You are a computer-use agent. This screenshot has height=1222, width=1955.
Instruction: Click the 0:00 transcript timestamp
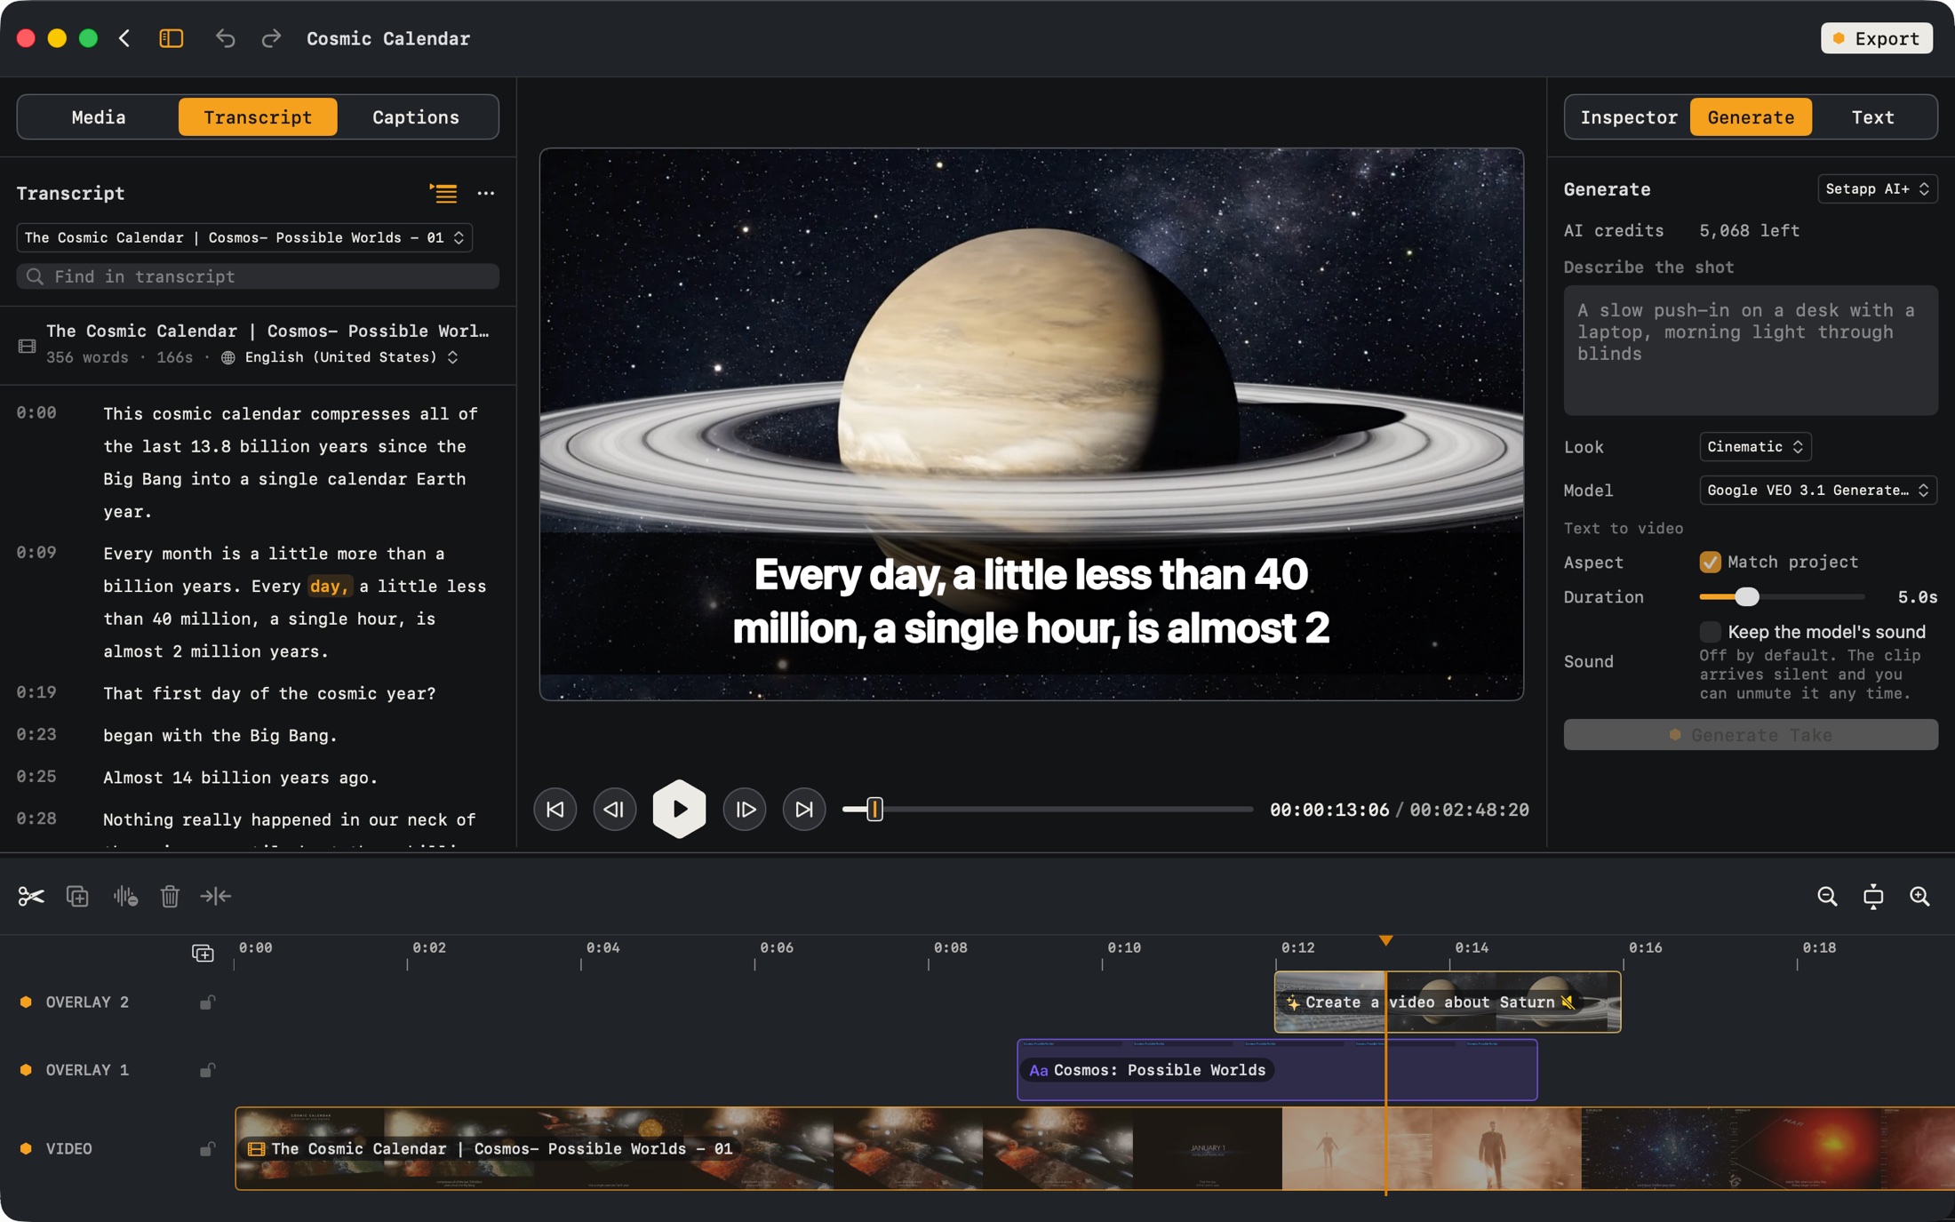36,412
